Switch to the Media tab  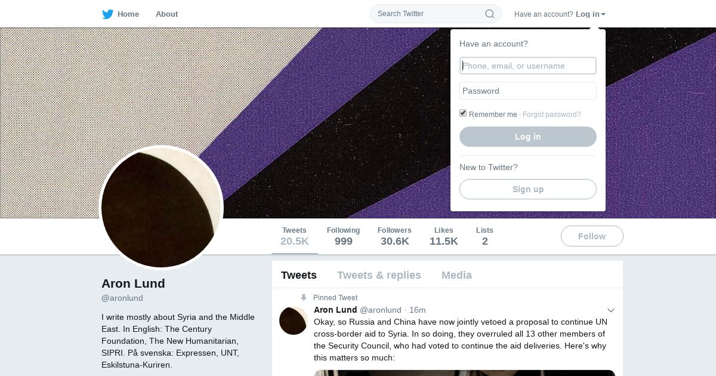click(456, 275)
